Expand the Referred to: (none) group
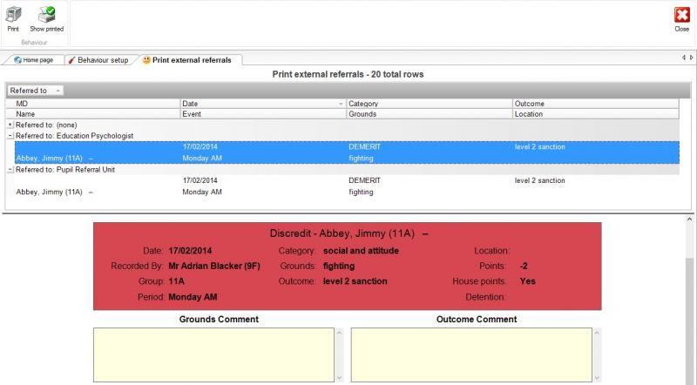 10,125
